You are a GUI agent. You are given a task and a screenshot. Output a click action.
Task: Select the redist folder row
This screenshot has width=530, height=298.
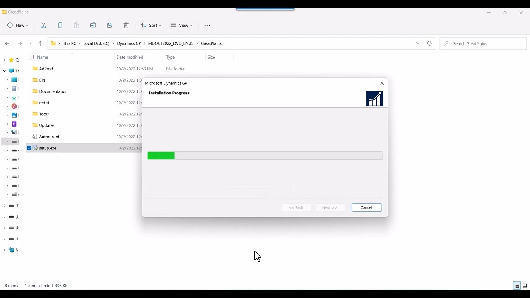tap(84, 103)
